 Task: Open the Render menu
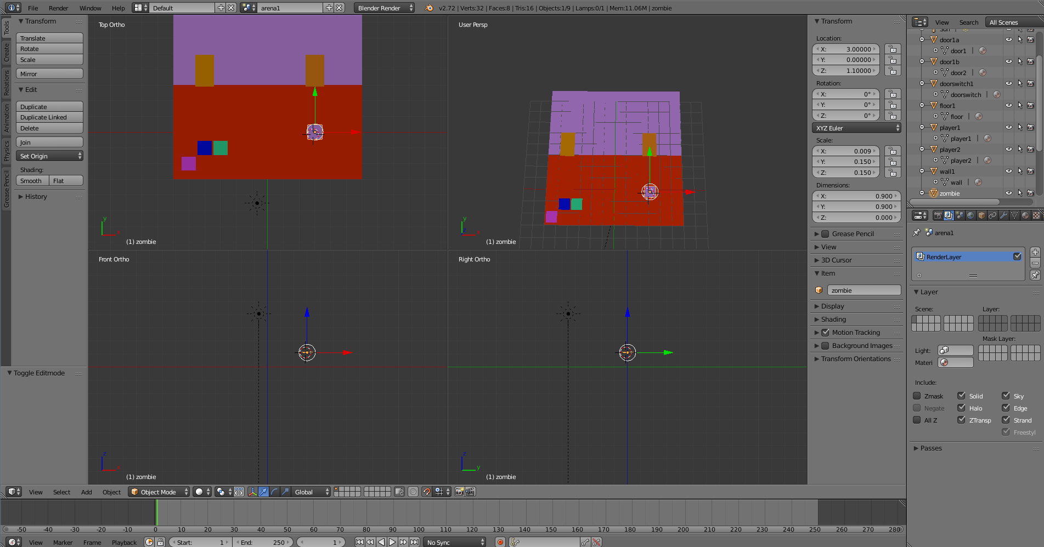click(x=58, y=8)
